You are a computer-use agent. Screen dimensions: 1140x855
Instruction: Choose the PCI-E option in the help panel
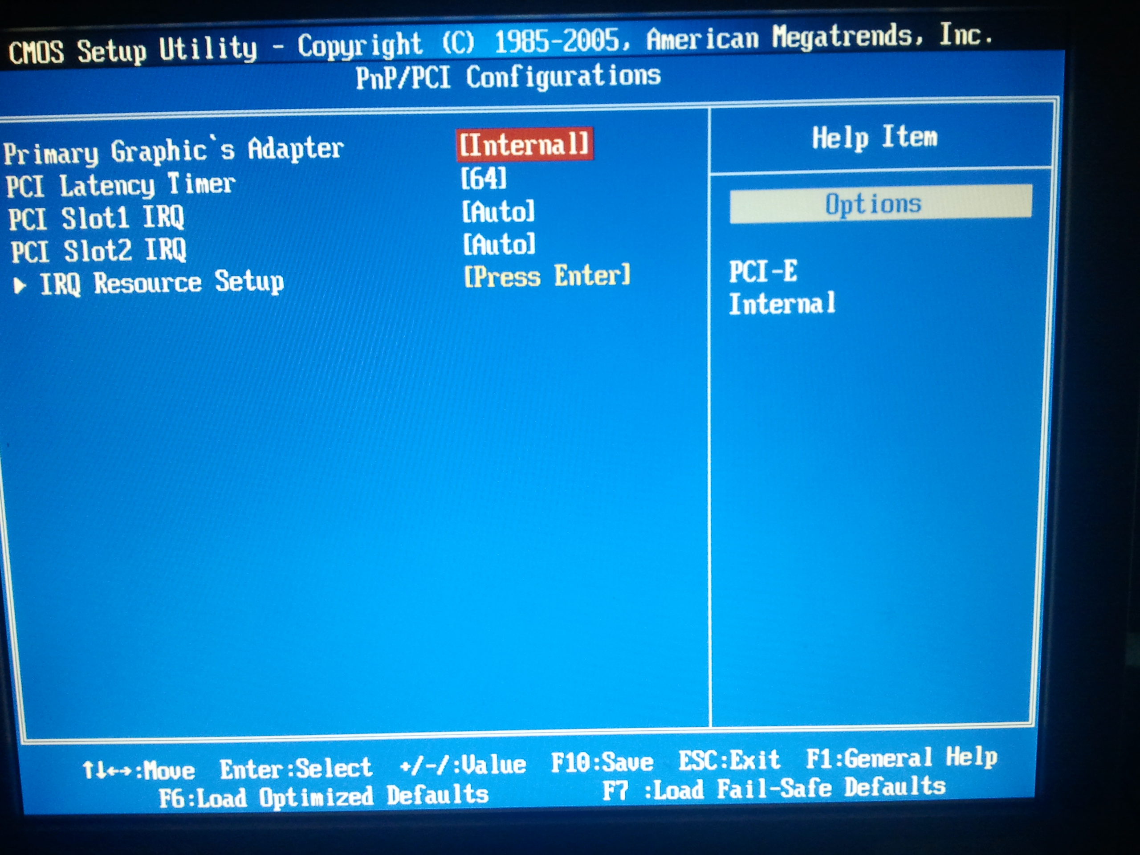pos(763,272)
